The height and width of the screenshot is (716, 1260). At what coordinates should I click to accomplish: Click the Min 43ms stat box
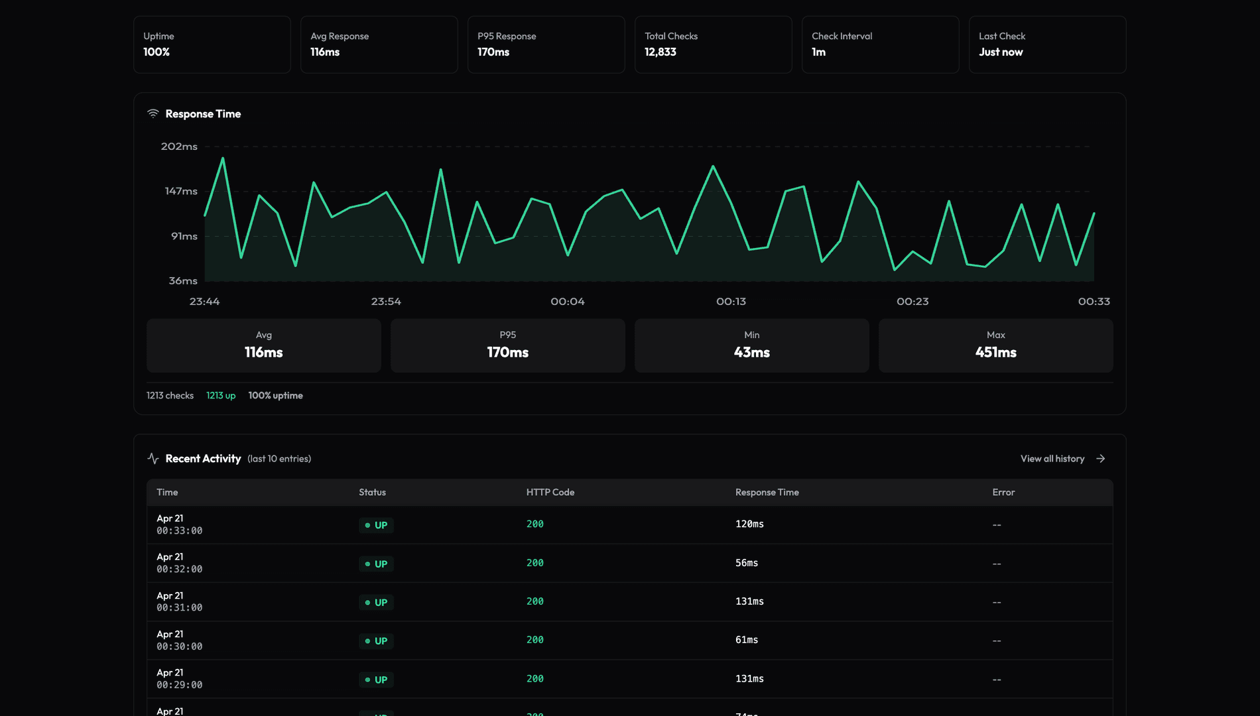click(x=752, y=345)
